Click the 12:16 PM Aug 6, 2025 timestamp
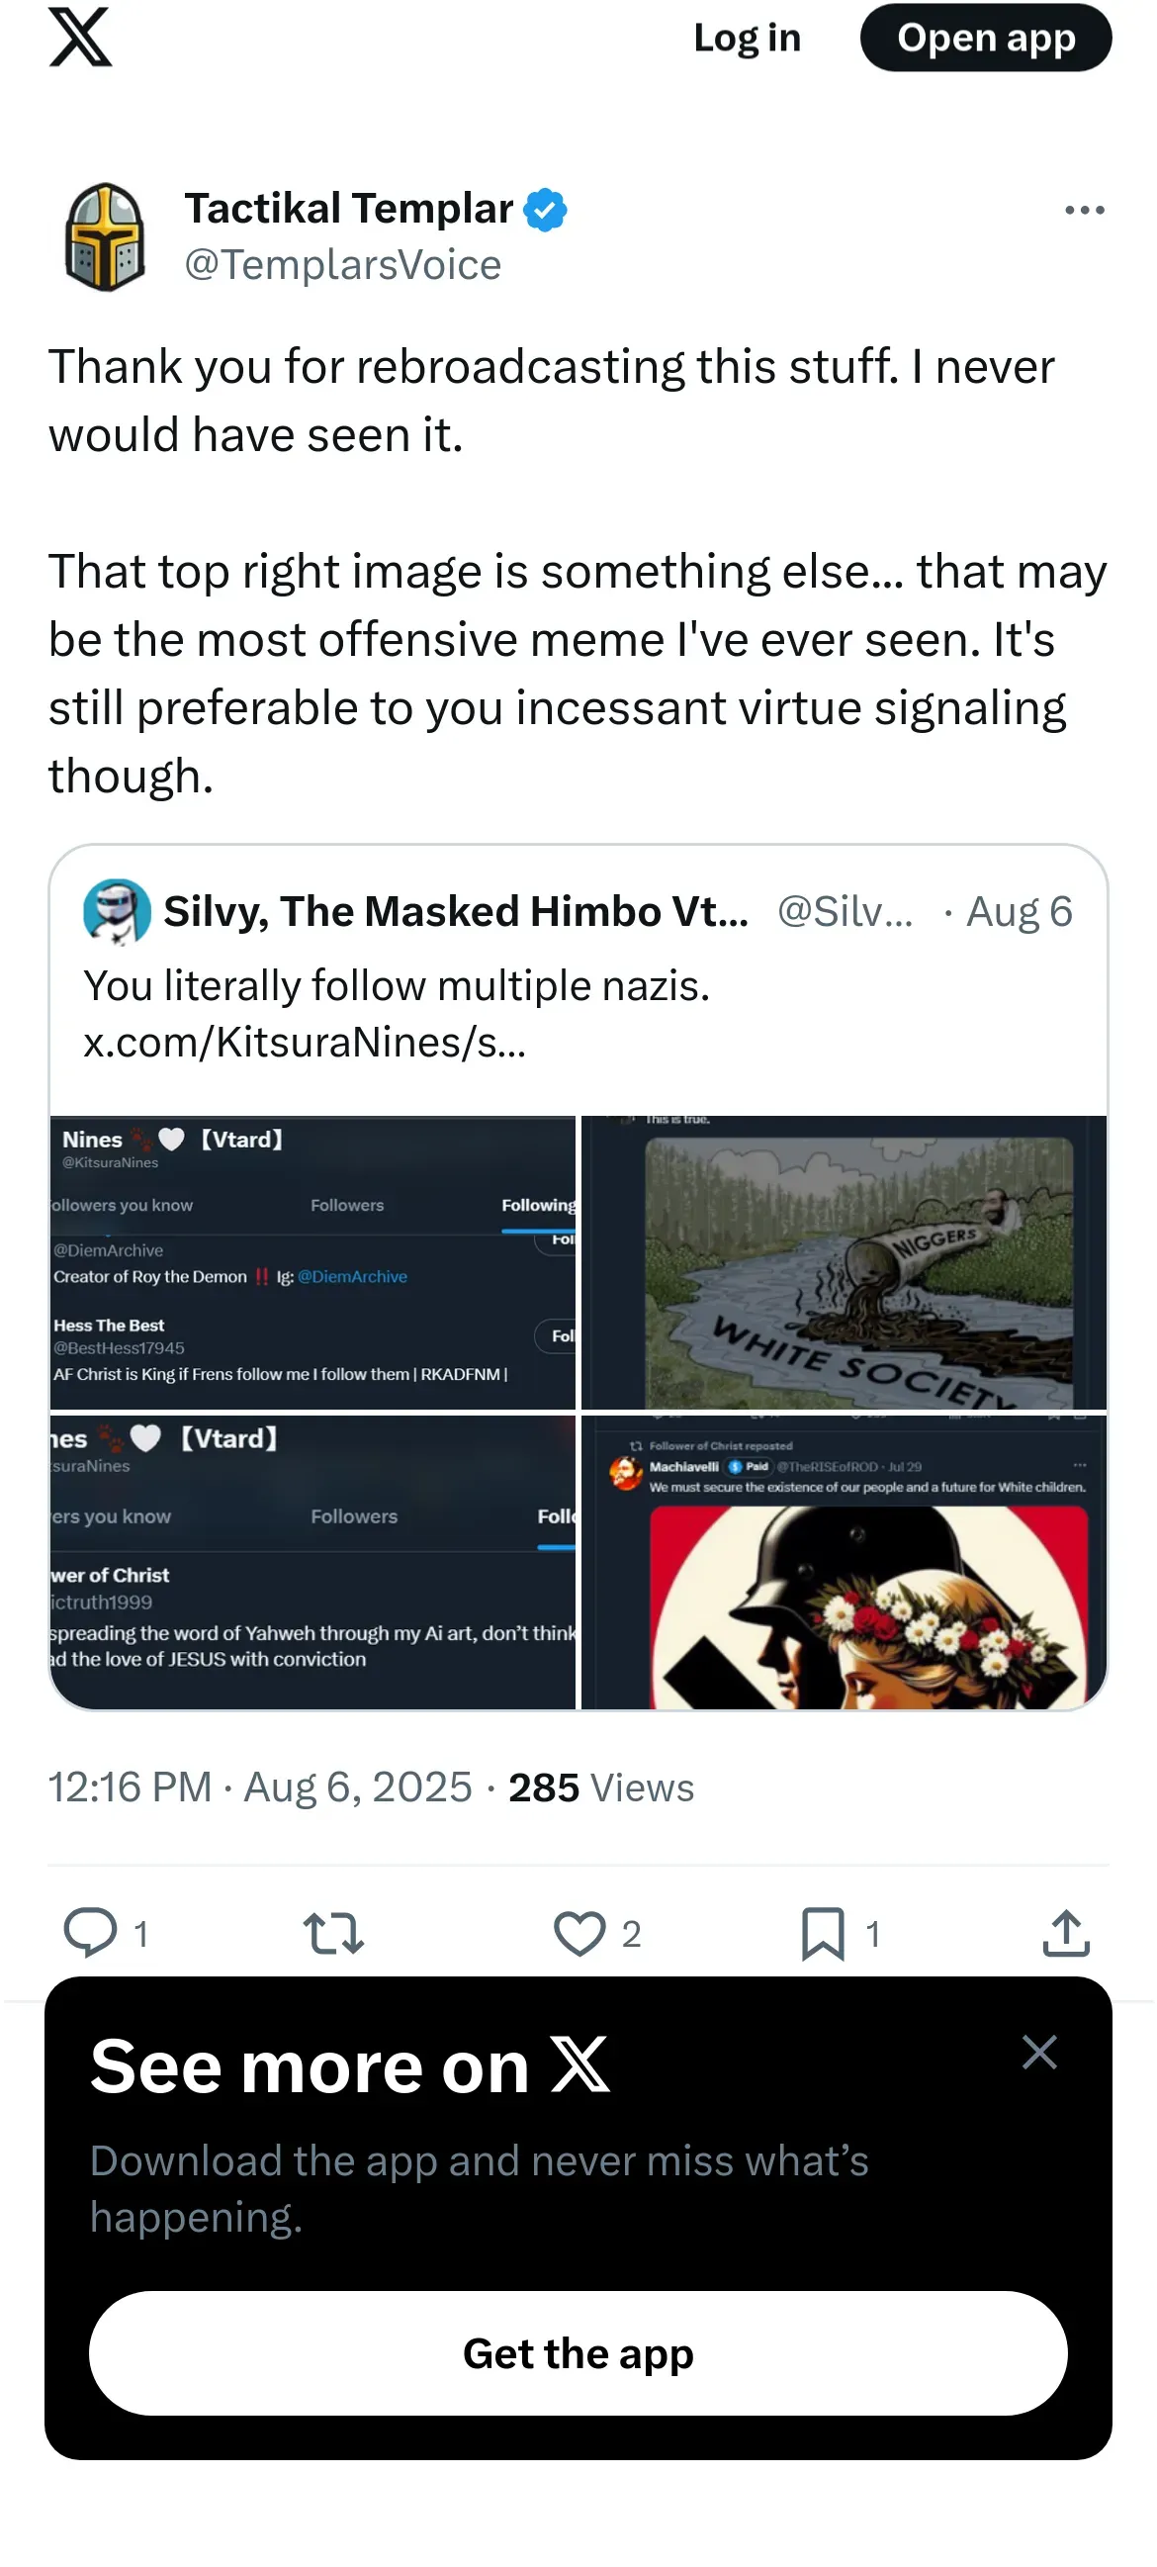1157x2567 pixels. pyautogui.click(x=260, y=1788)
